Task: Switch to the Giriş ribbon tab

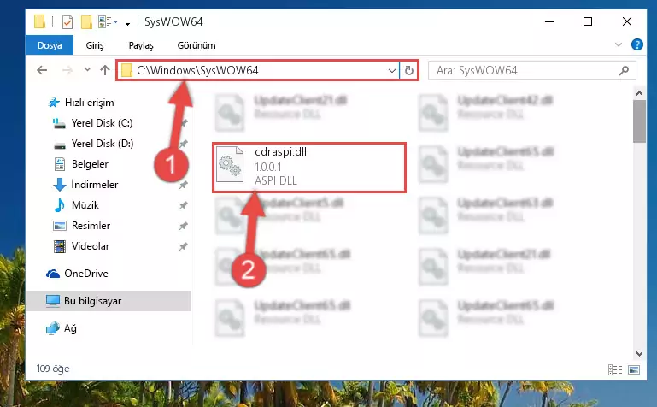Action: pyautogui.click(x=95, y=45)
